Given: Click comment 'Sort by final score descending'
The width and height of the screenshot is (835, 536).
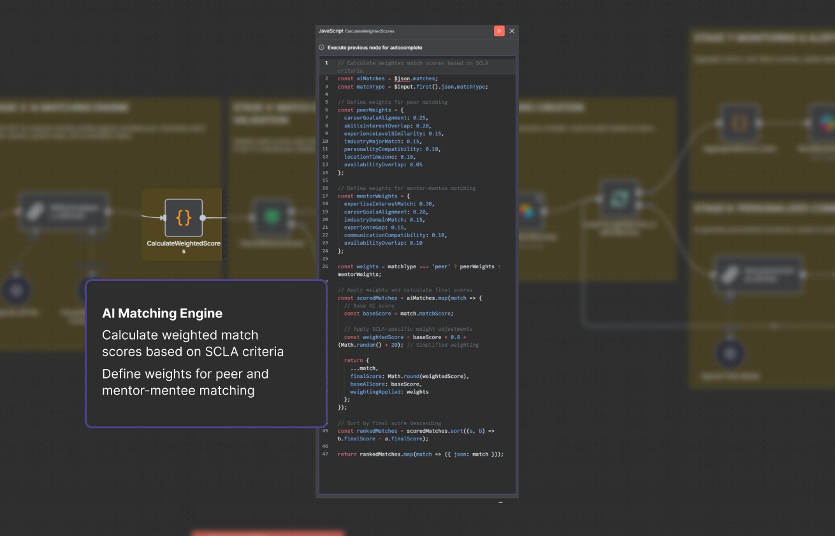Looking at the screenshot, I should (389, 423).
